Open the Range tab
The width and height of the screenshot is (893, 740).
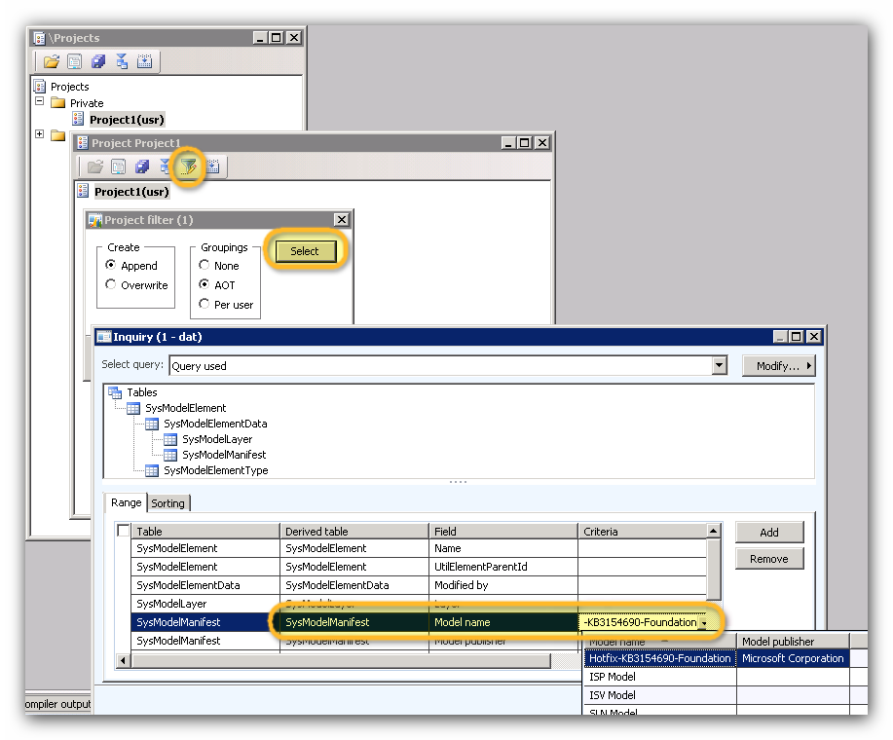point(126,503)
